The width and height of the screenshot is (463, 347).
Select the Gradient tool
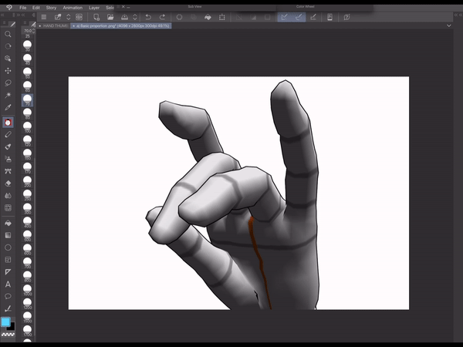(x=8, y=234)
